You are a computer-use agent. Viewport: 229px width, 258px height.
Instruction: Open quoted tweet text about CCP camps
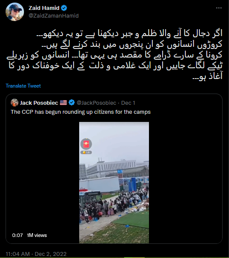81,112
